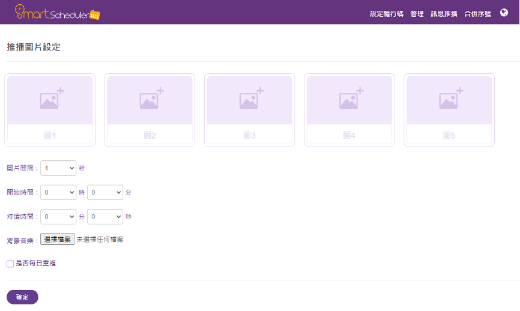
Task: Click the 確定 confirm button
Action: point(23,297)
